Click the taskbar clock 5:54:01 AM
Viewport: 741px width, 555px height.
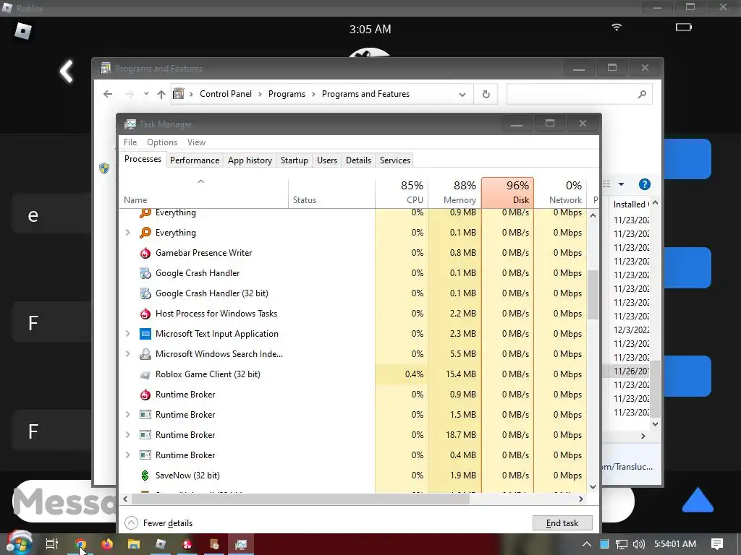(675, 543)
